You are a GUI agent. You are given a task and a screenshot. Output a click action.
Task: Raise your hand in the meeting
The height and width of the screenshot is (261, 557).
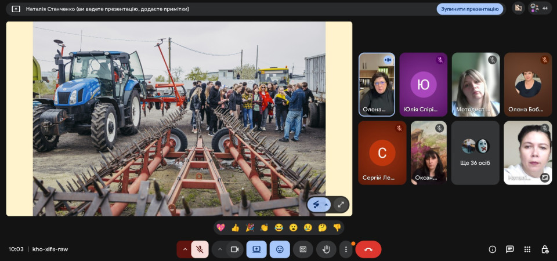point(327,249)
